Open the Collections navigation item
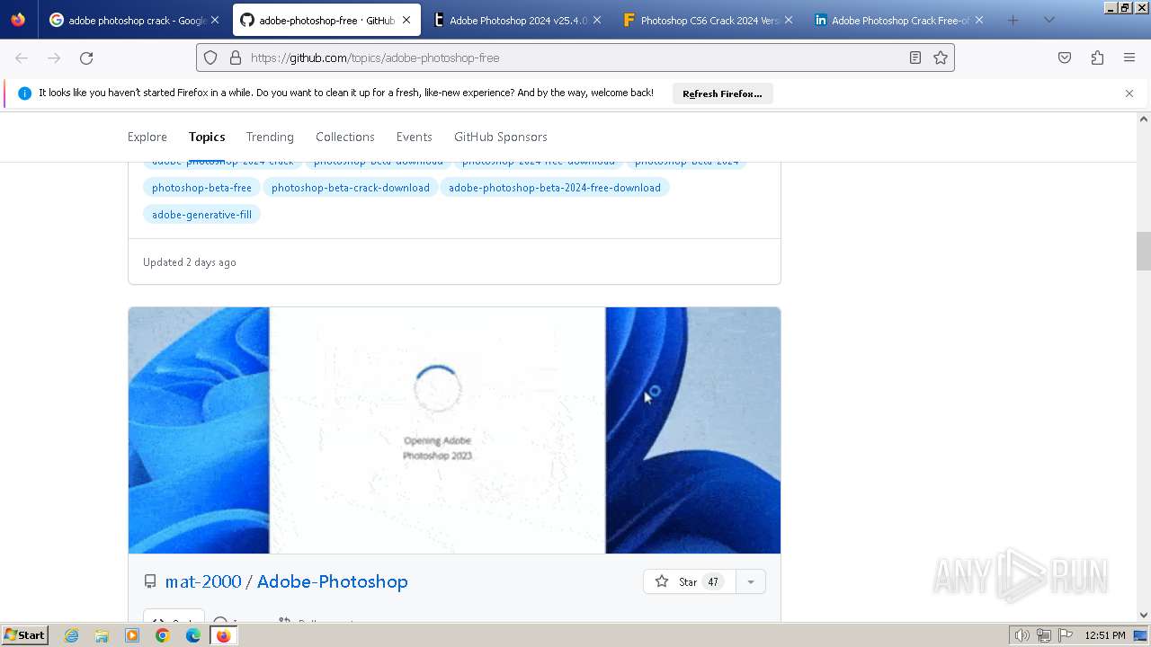 coord(345,137)
